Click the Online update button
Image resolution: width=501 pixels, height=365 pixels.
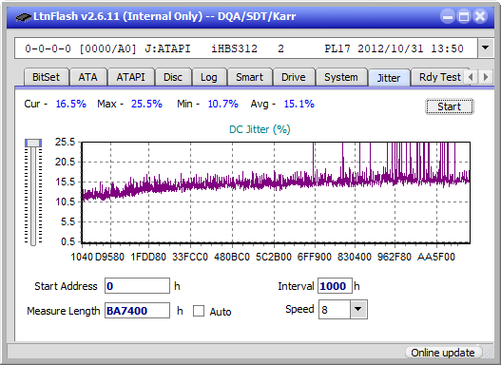(x=442, y=353)
